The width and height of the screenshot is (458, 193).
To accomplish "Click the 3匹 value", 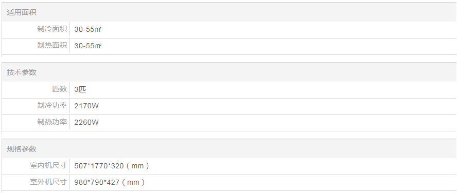I will 80,89.
